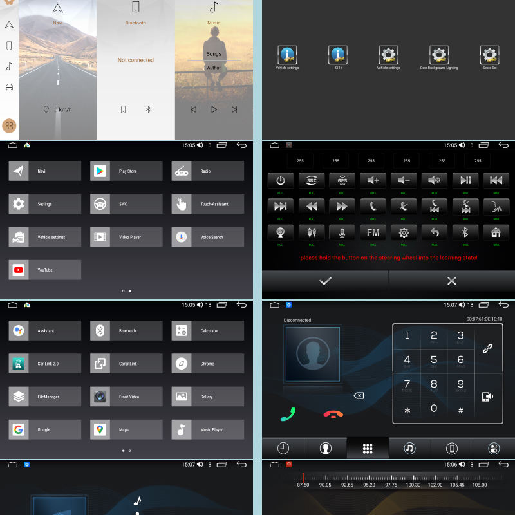
Task: Select the answer call key in SWC grid
Action: pyautogui.click(x=373, y=207)
